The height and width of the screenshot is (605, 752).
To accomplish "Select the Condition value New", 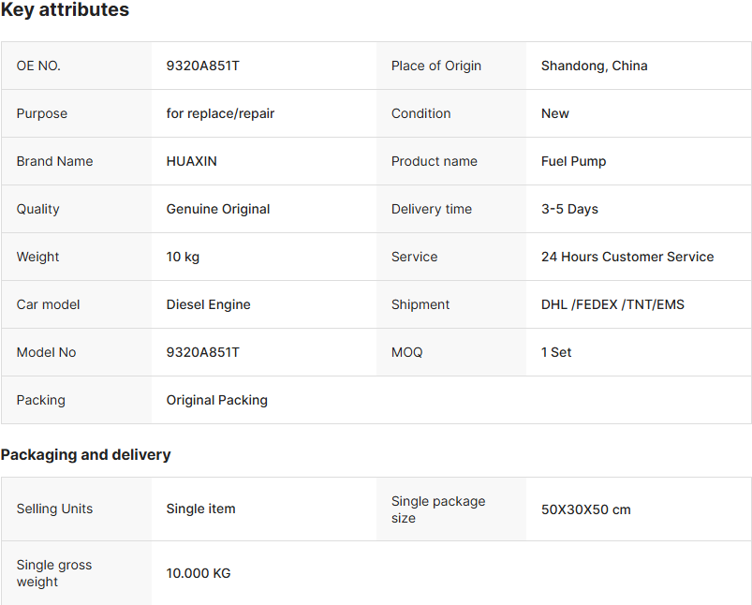I will [x=555, y=113].
